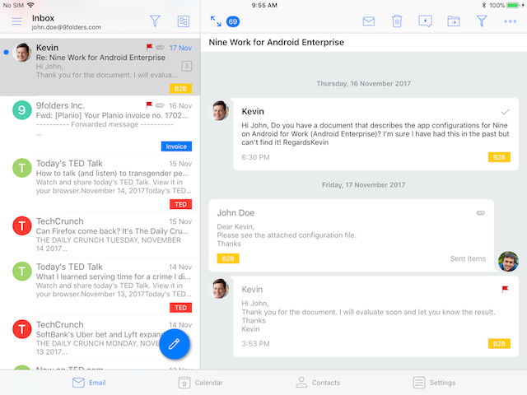Open the inbox view options icon
The image size is (527, 395).
pos(183,21)
